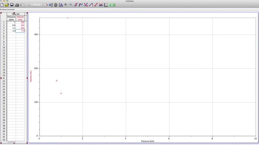Activate the Tangent tool icon
The image size is (259, 145).
click(x=81, y=5)
